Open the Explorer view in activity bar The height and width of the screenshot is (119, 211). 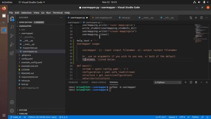[x=12, y=19]
